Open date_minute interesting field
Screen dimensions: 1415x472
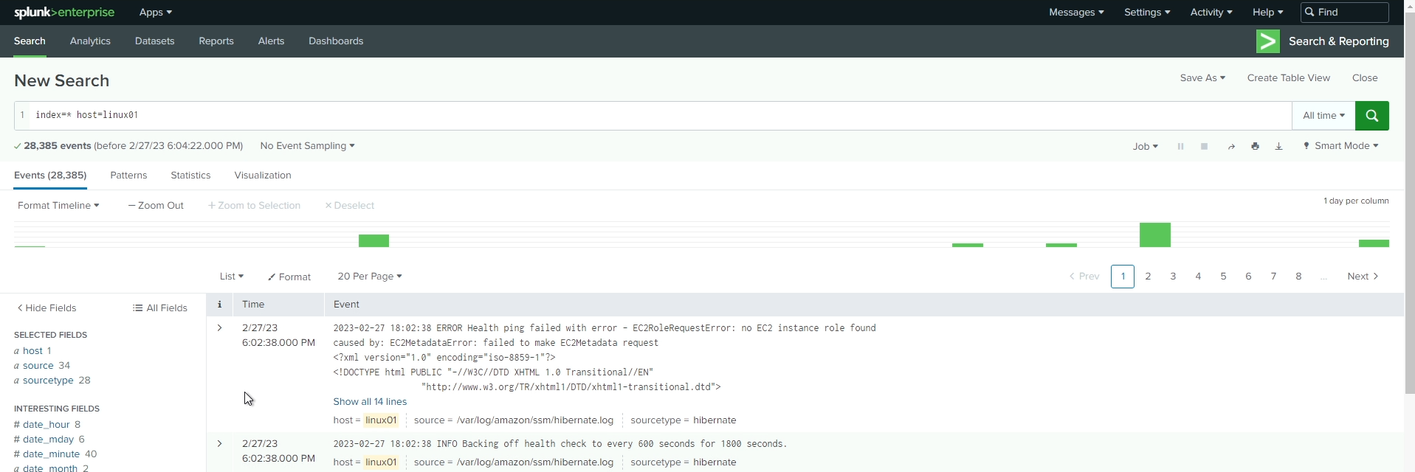point(51,454)
